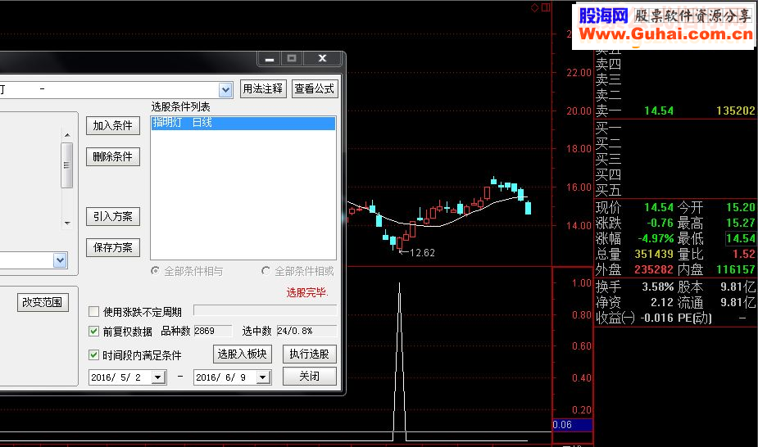The image size is (758, 447).
Task: Toggle the 时间段内满足条件 checkbox
Action: [x=93, y=355]
